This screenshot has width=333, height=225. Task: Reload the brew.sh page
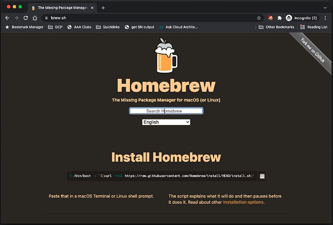[26, 18]
